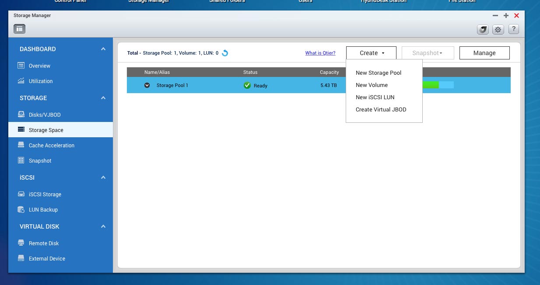Open Cache Acceleration page

point(52,146)
